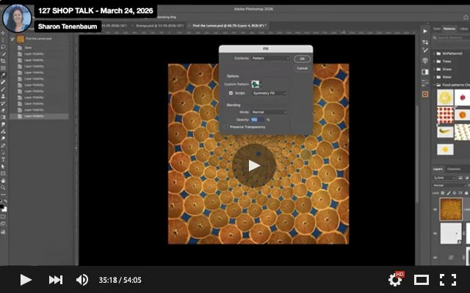Click the lock all padlock icon

tap(466, 193)
